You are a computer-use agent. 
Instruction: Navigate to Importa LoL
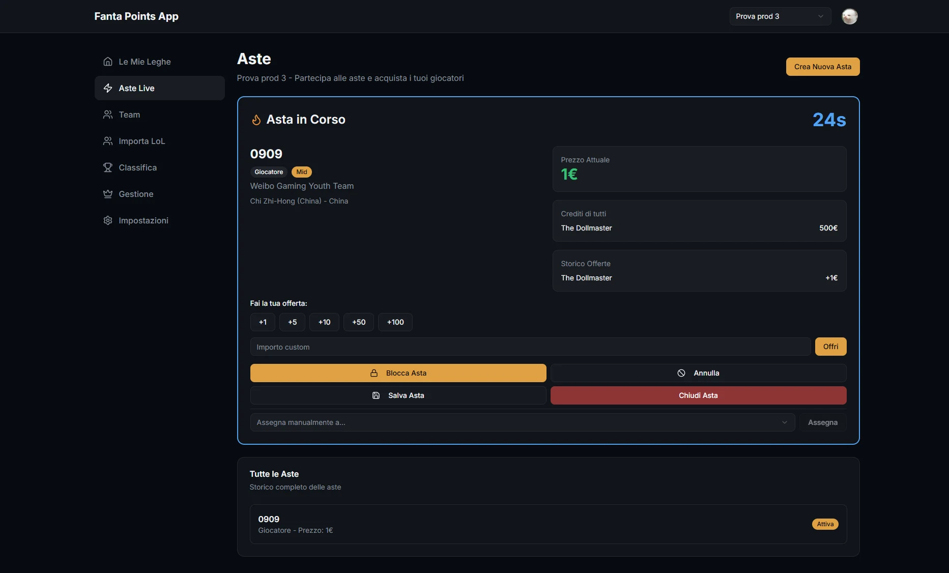tap(160, 141)
